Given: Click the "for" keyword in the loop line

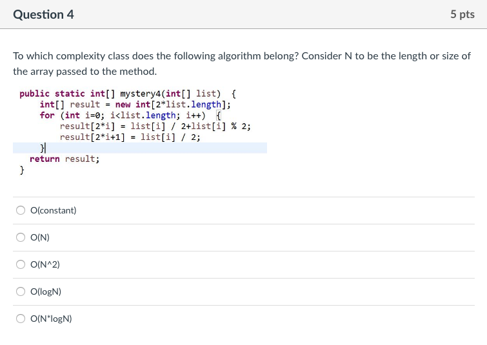Looking at the screenshot, I should [47, 115].
